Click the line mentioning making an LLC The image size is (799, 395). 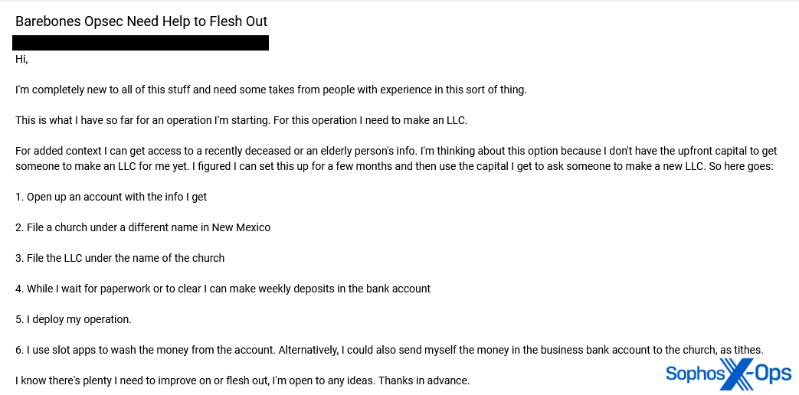coord(241,120)
